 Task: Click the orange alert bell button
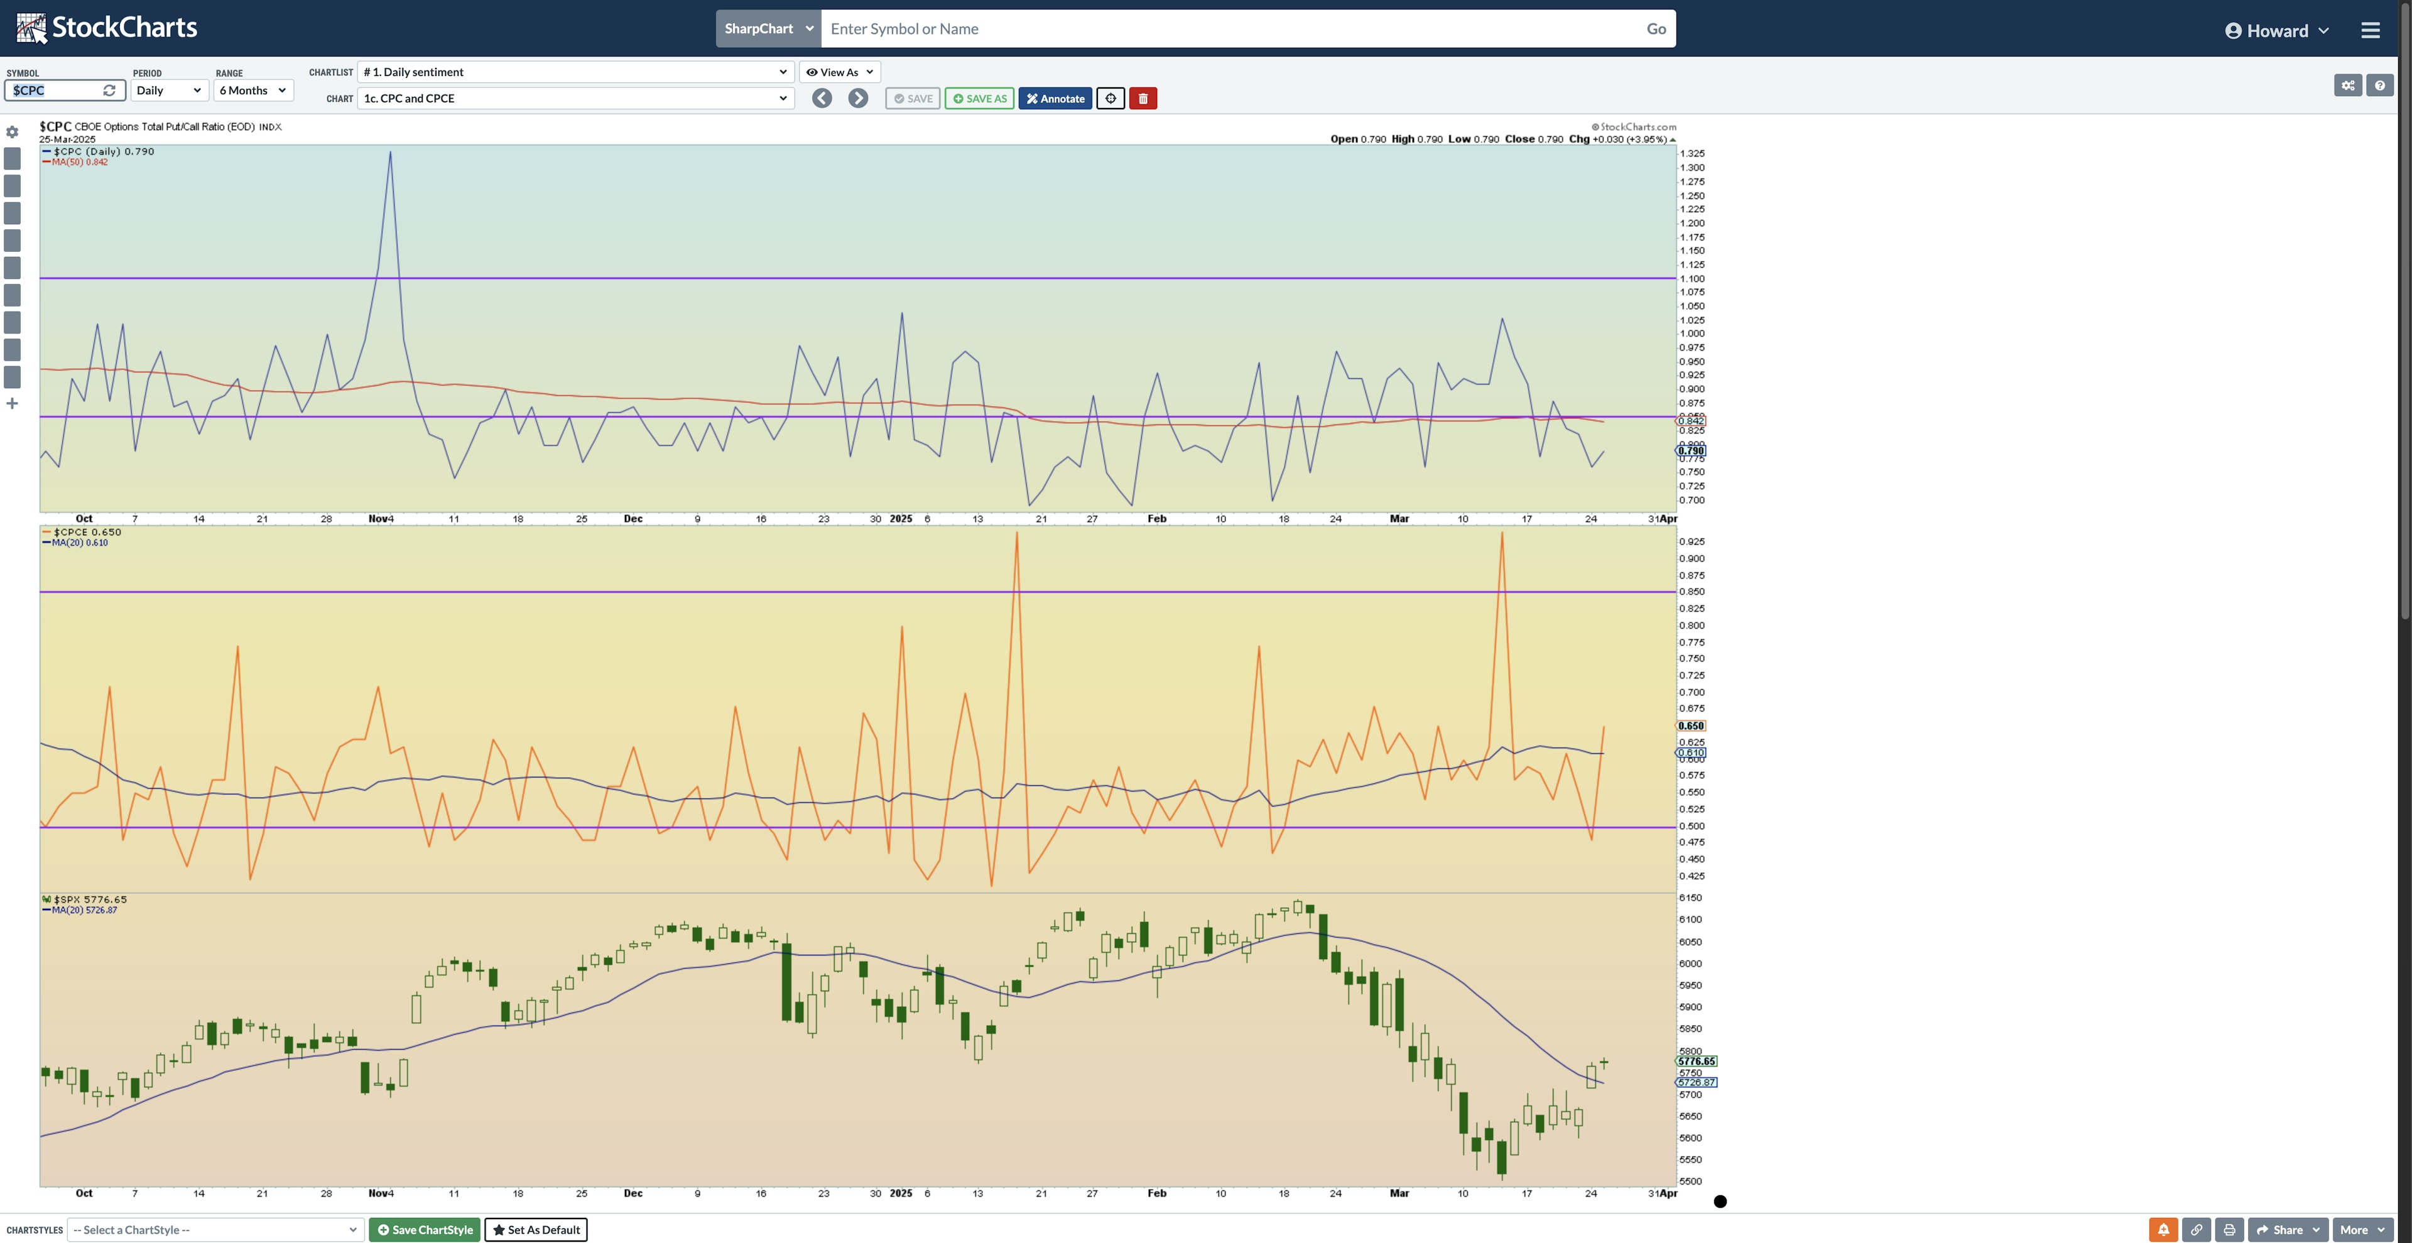[x=2163, y=1230]
